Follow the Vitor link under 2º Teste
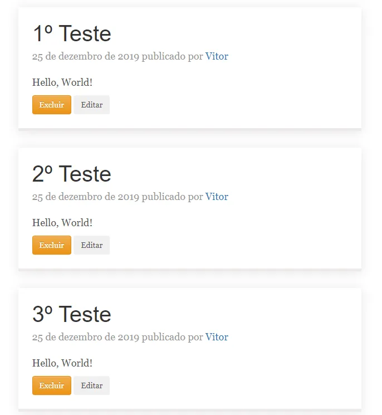This screenshot has height=415, width=382. click(x=217, y=197)
